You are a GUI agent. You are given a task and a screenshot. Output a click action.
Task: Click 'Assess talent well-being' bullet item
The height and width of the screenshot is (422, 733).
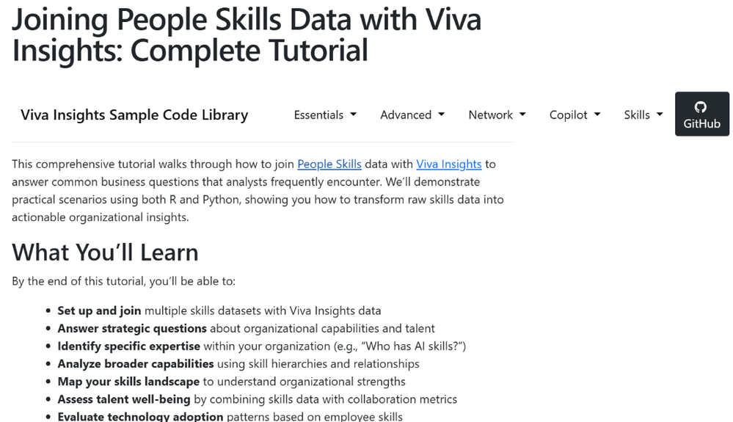pos(123,399)
